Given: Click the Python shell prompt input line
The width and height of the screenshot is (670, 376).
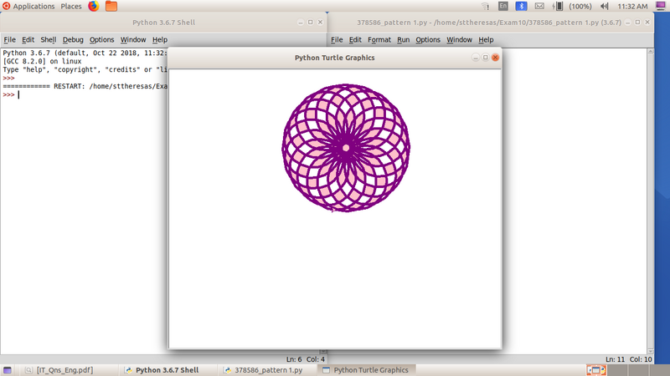Looking at the screenshot, I should [84, 94].
